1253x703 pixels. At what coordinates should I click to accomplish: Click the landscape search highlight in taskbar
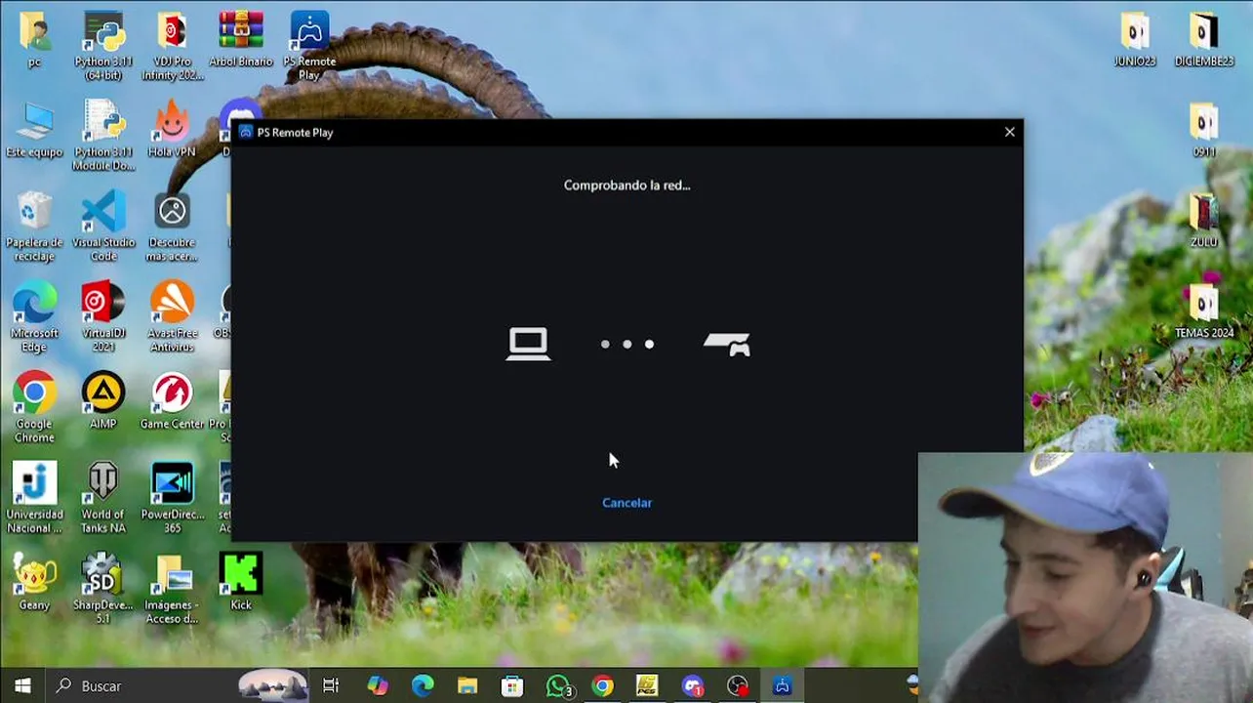point(272,685)
